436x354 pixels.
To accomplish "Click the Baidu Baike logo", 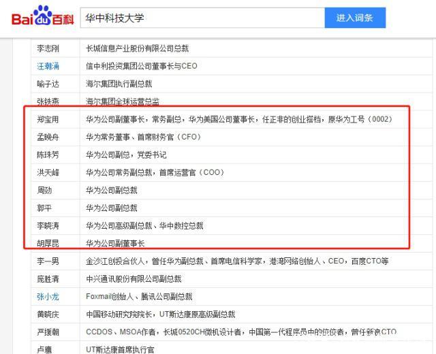I will tap(43, 16).
